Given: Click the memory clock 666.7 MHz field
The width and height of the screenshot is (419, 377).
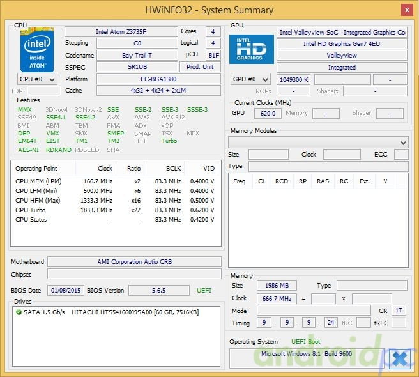Looking at the screenshot, I should point(277,298).
